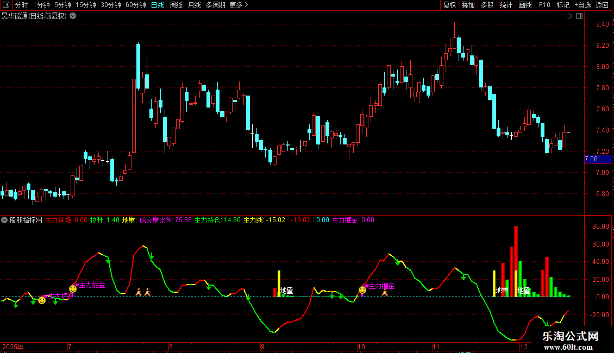Click the 80.00 indicator axis label
The height and width of the screenshot is (353, 614).
pyautogui.click(x=600, y=226)
